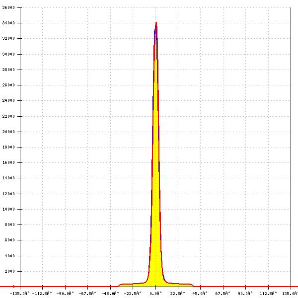Select the 30000 y-axis value

[x=8, y=54]
